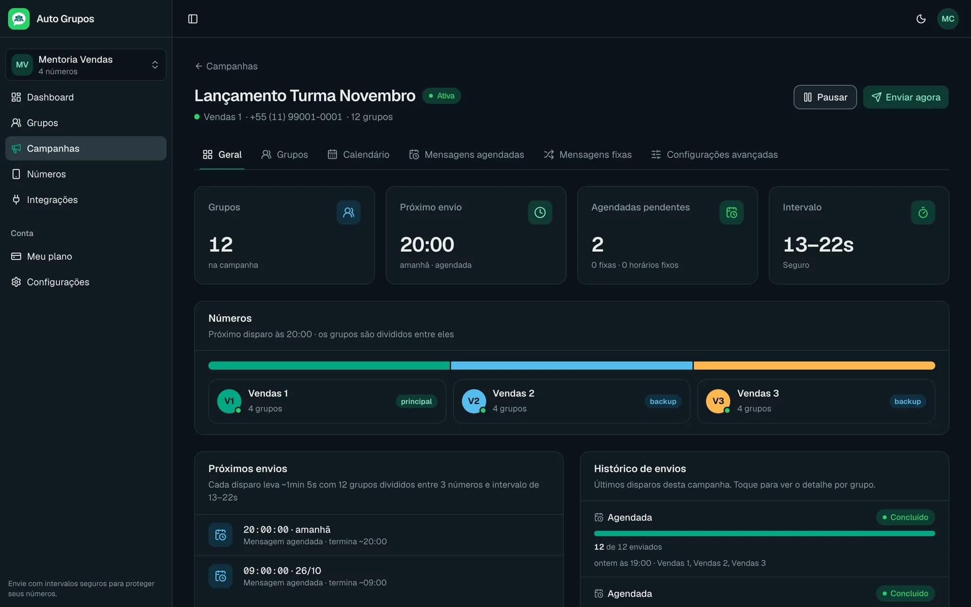This screenshot has height=607, width=971.
Task: Click the clock icon in Próximo envio card
Action: [540, 212]
